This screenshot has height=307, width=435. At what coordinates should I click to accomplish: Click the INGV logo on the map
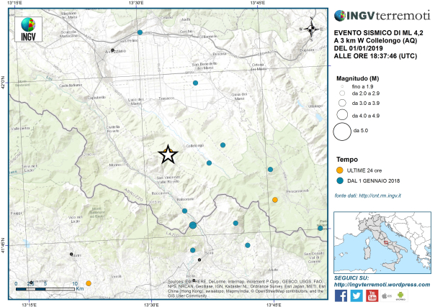(x=28, y=29)
